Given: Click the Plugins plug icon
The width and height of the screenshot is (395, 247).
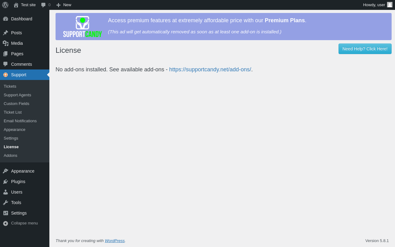Looking at the screenshot, I should pyautogui.click(x=6, y=182).
